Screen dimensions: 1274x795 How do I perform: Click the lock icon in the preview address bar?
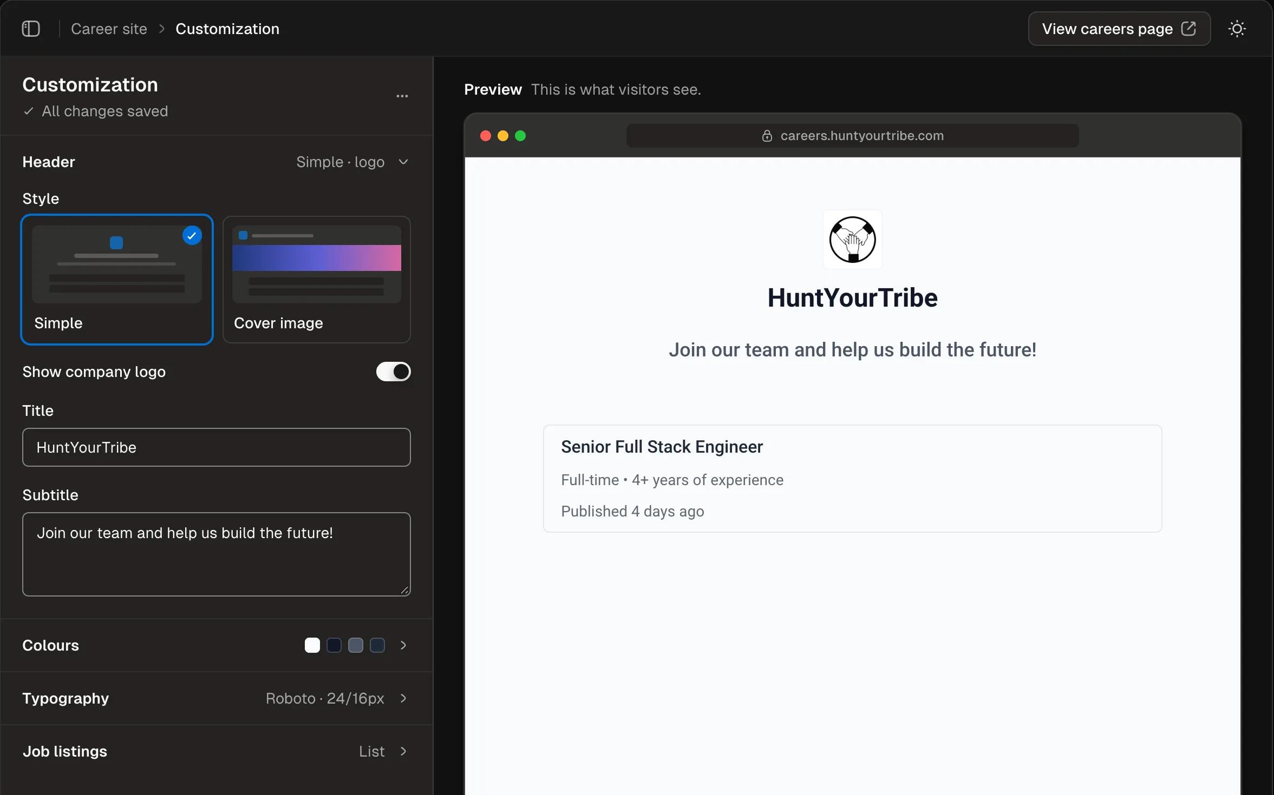tap(767, 136)
